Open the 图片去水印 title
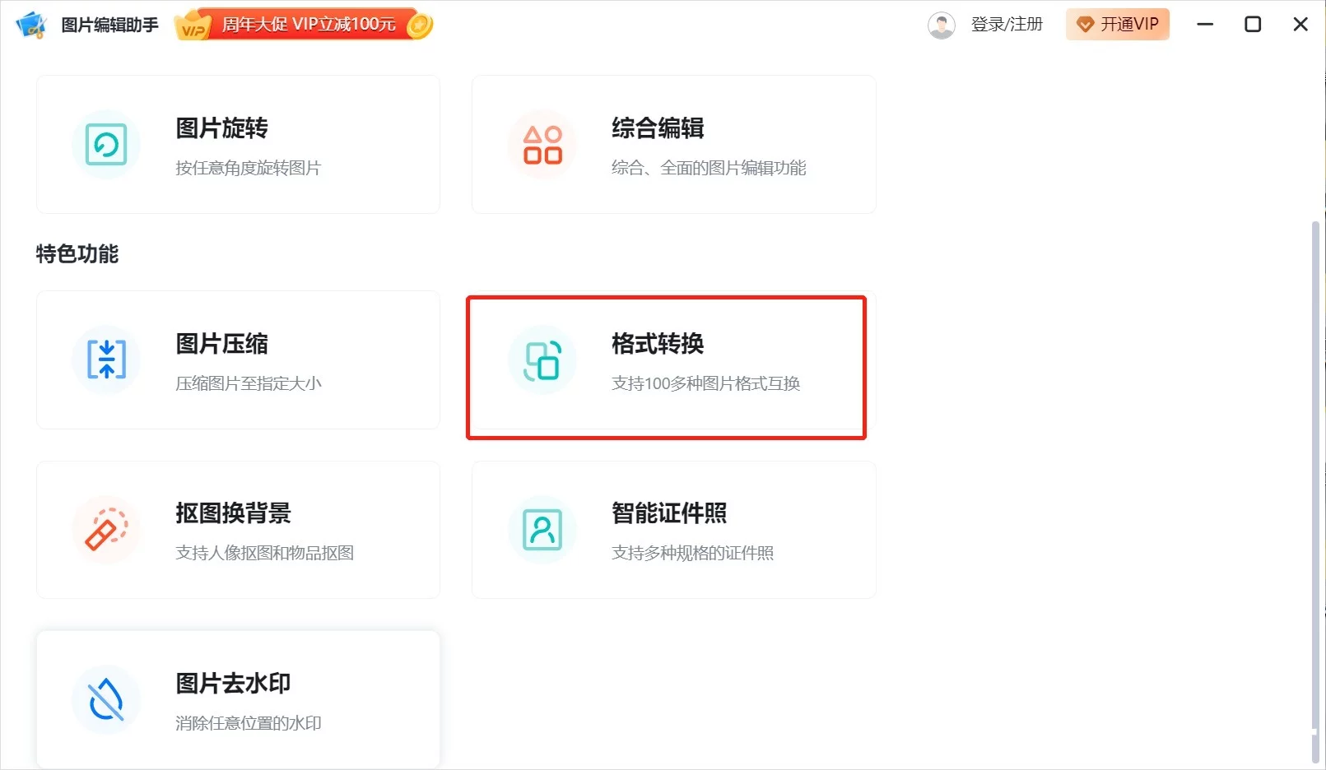Viewport: 1326px width, 770px height. point(233,684)
